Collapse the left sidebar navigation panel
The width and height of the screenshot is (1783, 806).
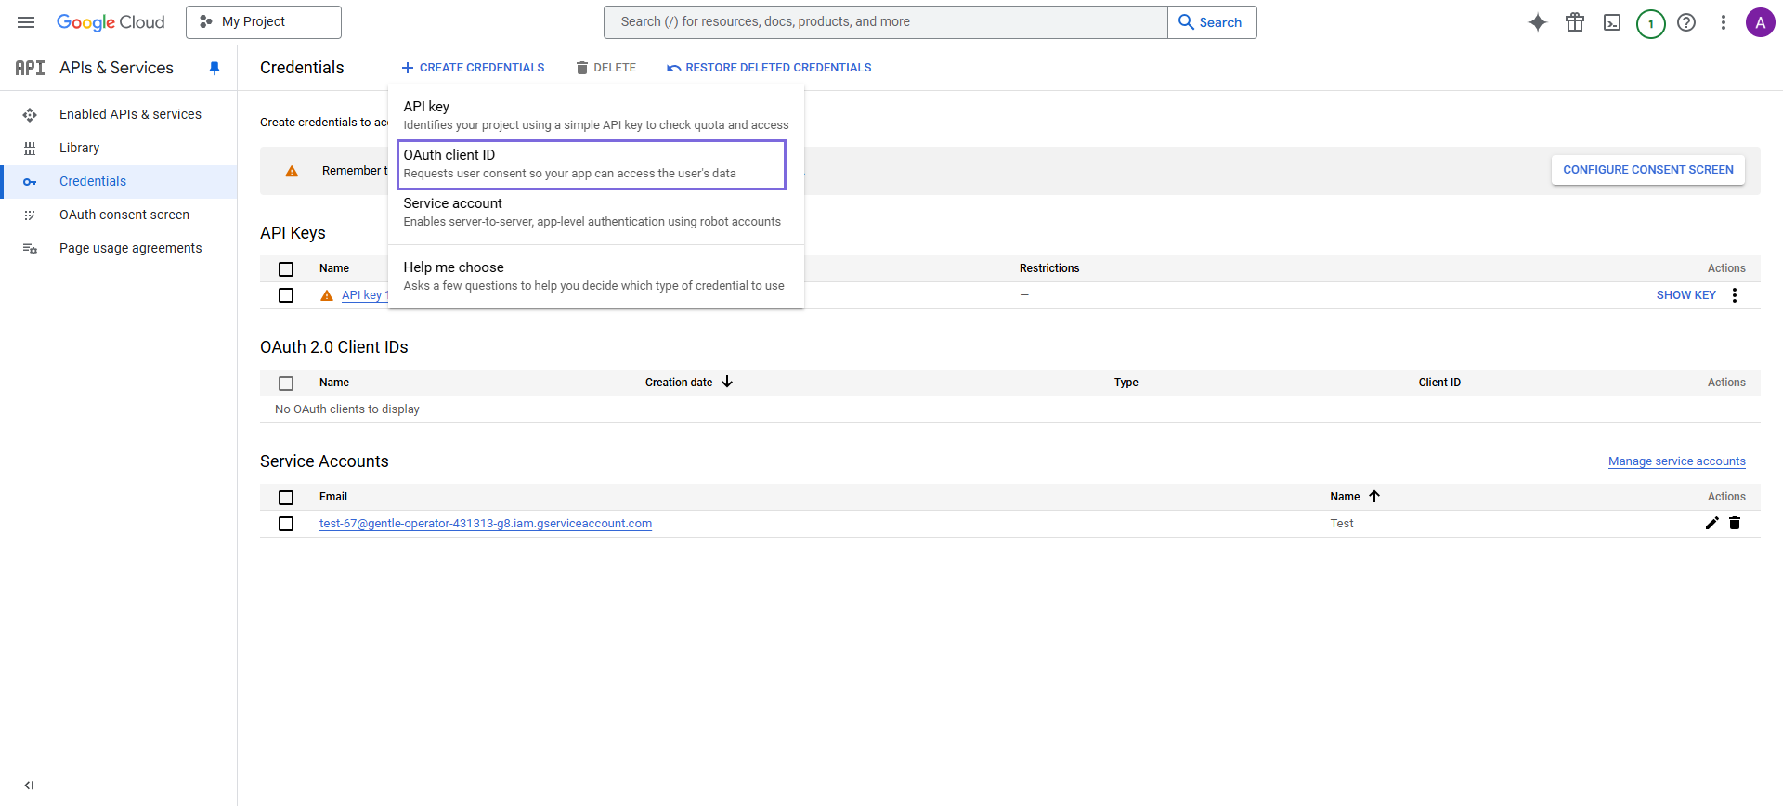pyautogui.click(x=29, y=785)
